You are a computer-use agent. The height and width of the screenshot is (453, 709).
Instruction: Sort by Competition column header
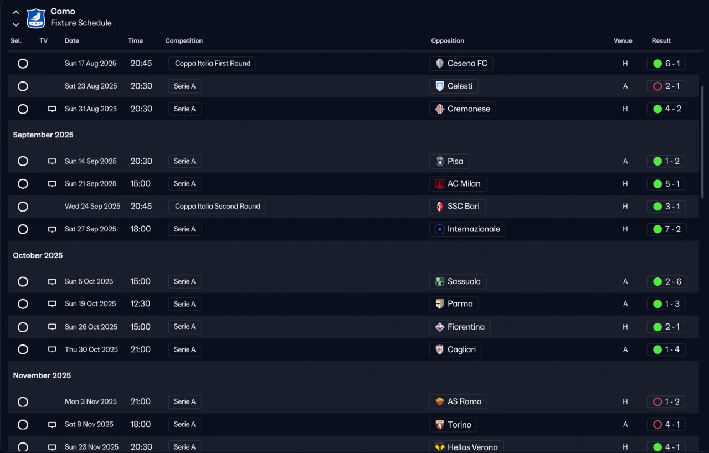point(184,40)
